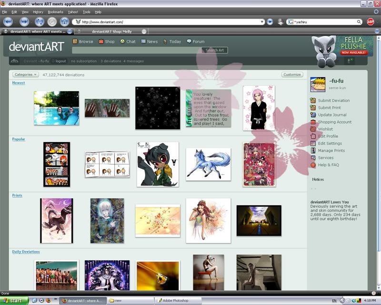Click Edit Profile in the sidebar
The image size is (381, 305).
click(x=324, y=136)
